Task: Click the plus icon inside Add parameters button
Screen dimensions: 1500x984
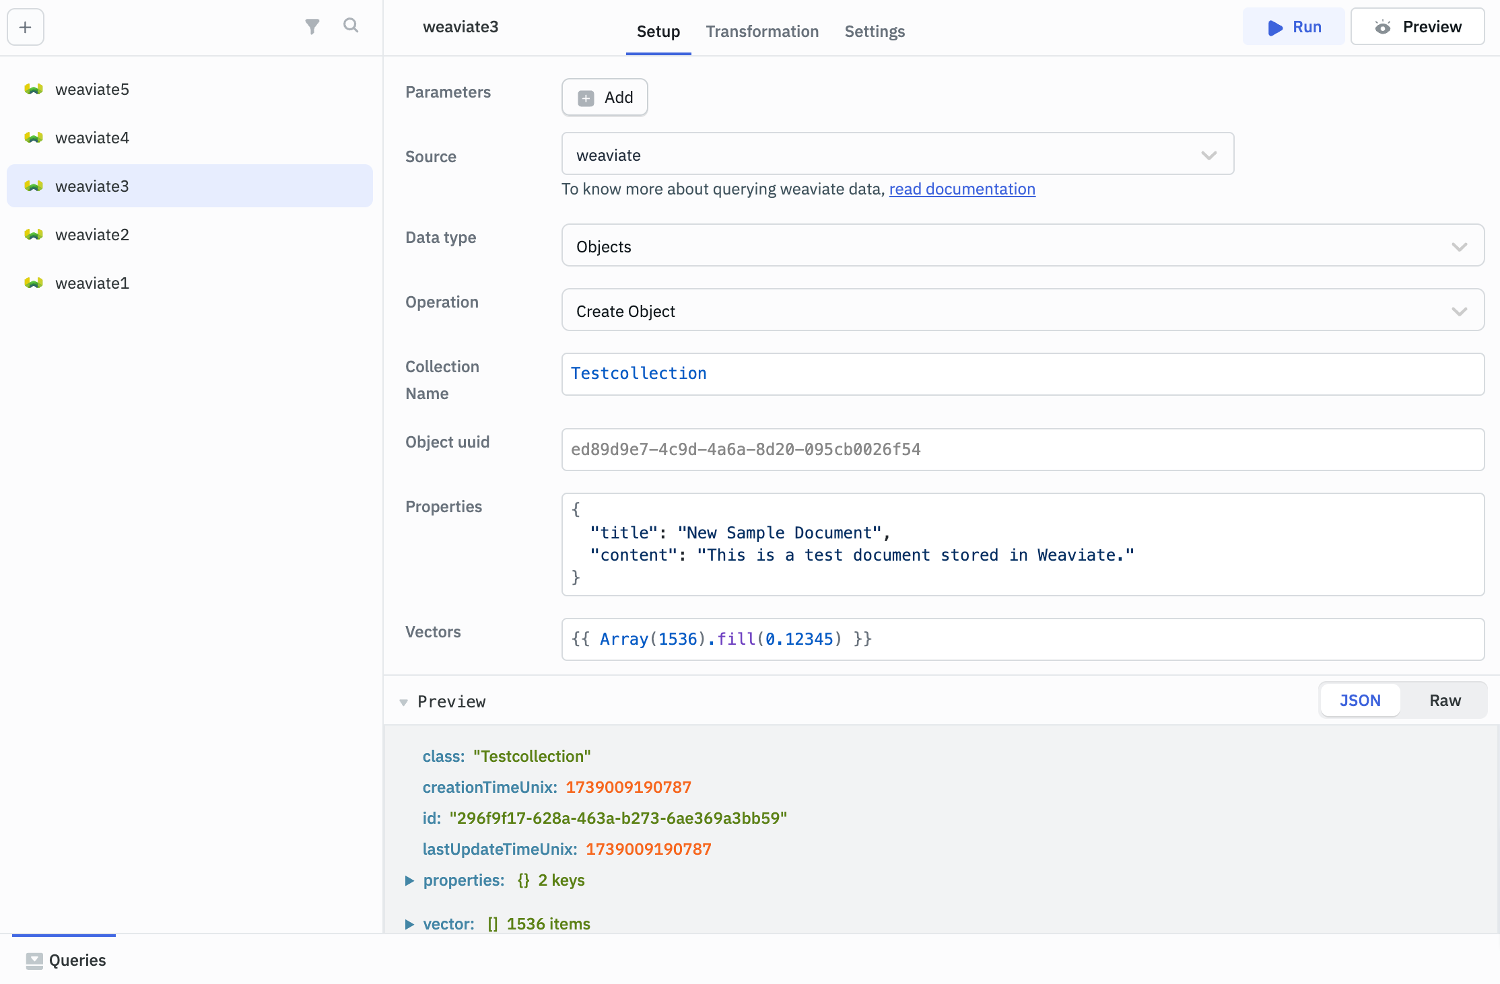Action: click(x=585, y=97)
